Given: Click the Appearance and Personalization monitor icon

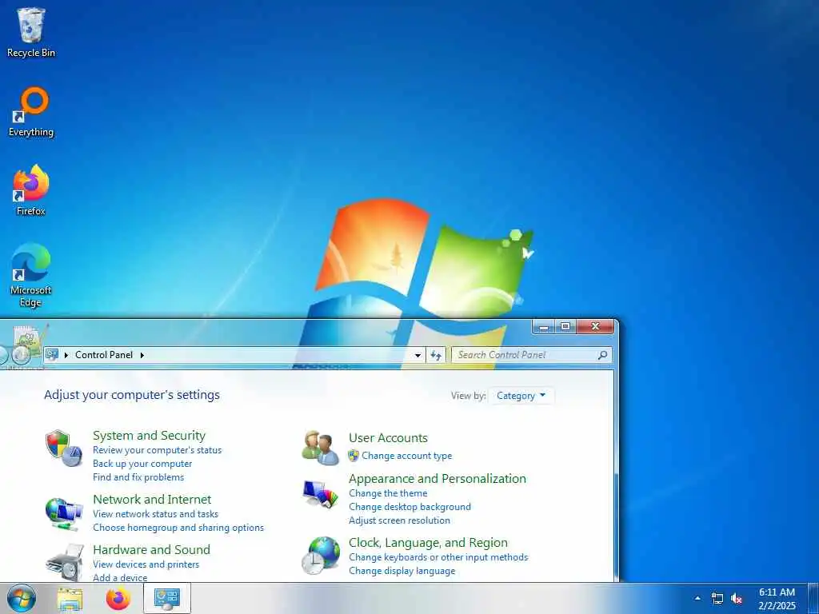Looking at the screenshot, I should tap(320, 494).
